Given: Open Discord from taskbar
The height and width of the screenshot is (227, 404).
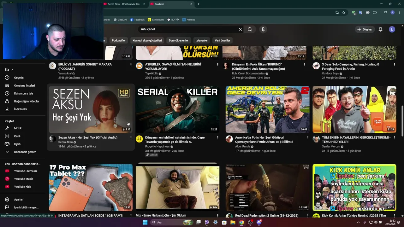Looking at the screenshot, I should click(259, 222).
